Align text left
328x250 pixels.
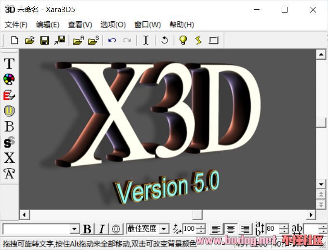click(x=216, y=229)
